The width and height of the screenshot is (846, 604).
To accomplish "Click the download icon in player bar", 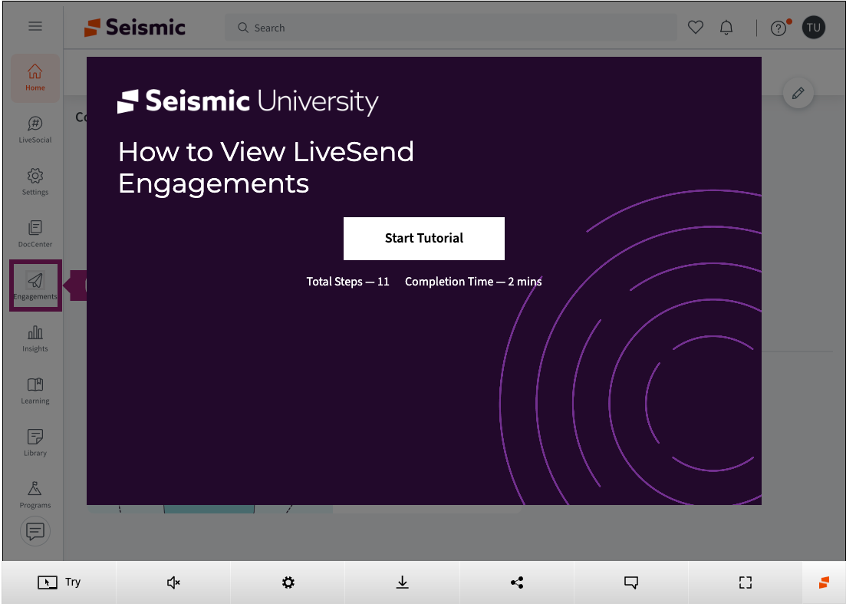I will coord(403,583).
